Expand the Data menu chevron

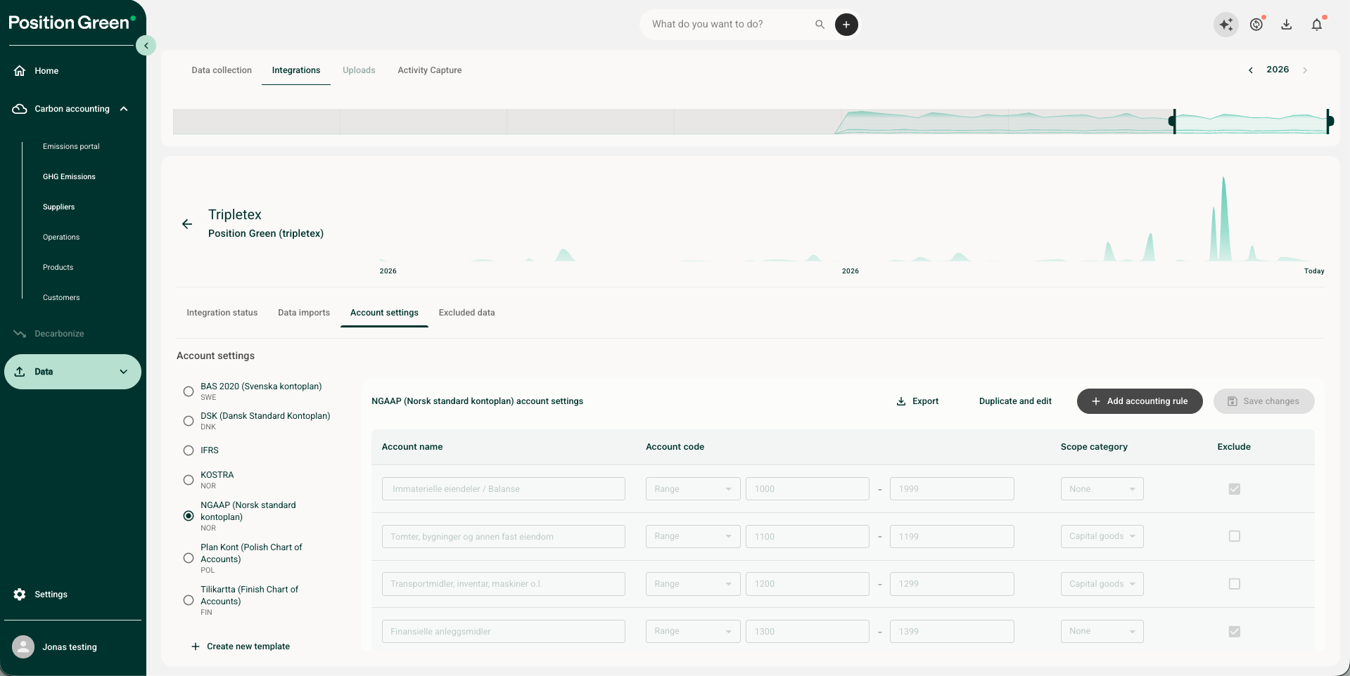pyautogui.click(x=124, y=372)
